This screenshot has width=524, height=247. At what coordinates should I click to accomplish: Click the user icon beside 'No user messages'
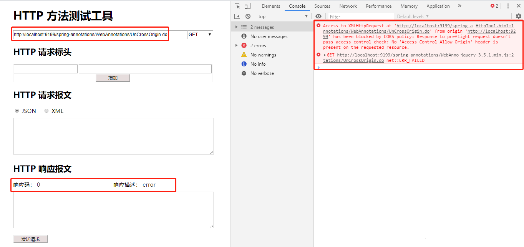point(244,36)
